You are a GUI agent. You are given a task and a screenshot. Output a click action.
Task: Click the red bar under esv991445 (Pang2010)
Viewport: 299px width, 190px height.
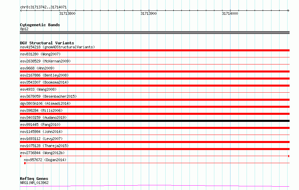155,128
